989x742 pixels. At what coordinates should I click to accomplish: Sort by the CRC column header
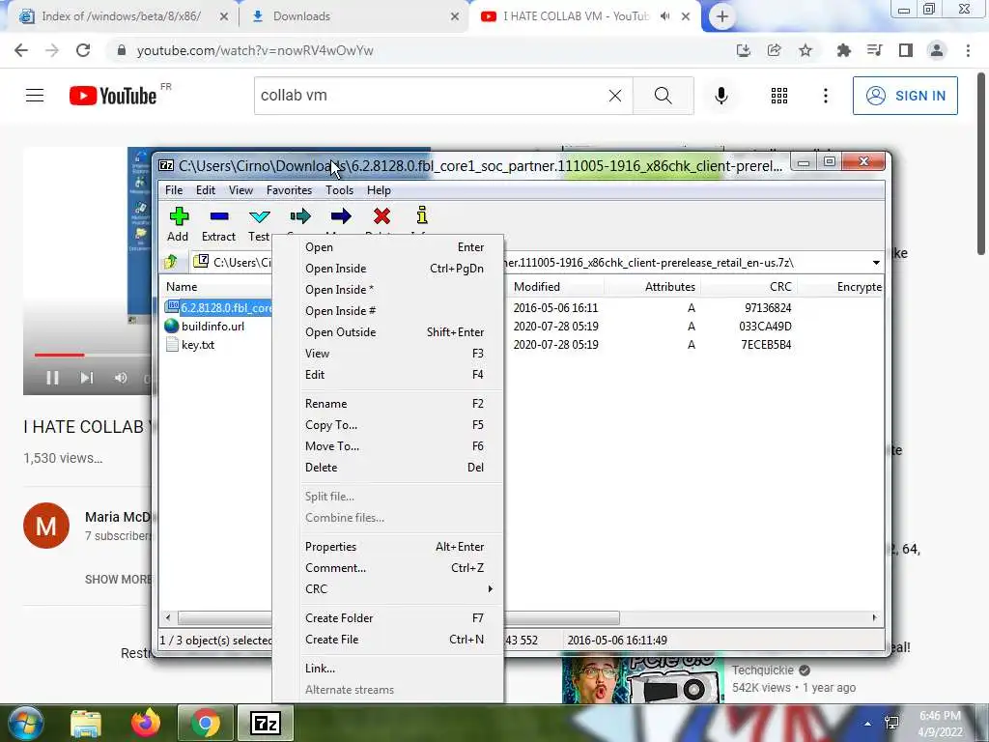(x=749, y=286)
